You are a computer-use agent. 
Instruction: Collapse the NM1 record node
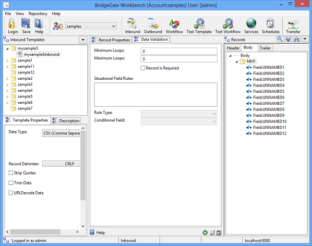(237, 62)
